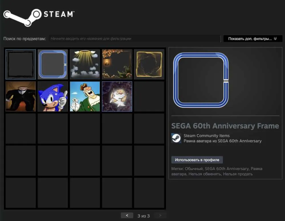Select the man in black suit avatar
285x221 pixels.
point(21,97)
